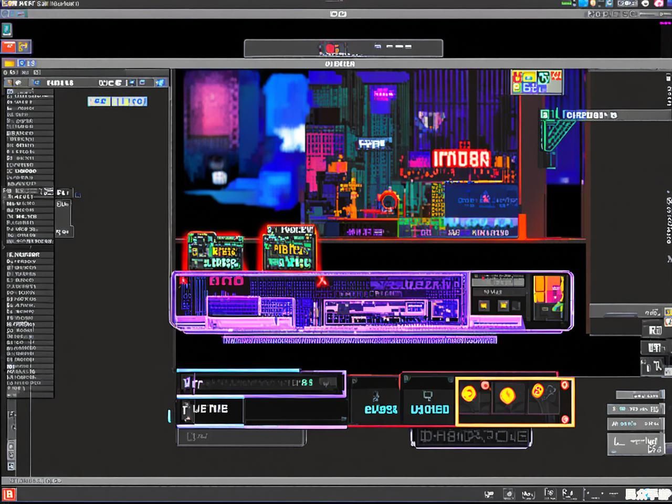Click the yellow icon beside the red toolbar icon

(x=24, y=47)
